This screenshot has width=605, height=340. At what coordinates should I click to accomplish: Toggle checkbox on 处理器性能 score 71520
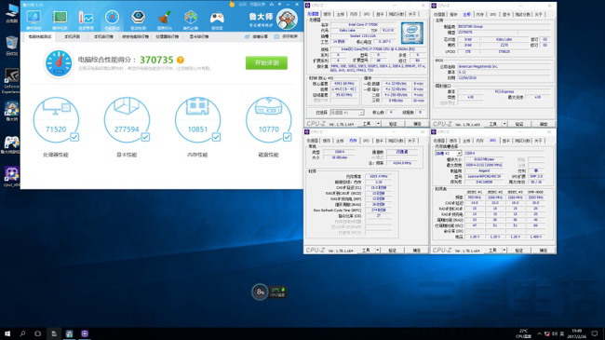pyautogui.click(x=74, y=137)
